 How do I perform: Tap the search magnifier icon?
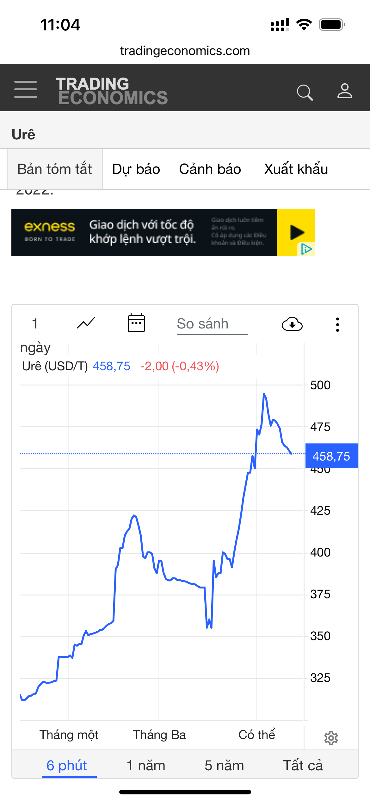click(305, 92)
